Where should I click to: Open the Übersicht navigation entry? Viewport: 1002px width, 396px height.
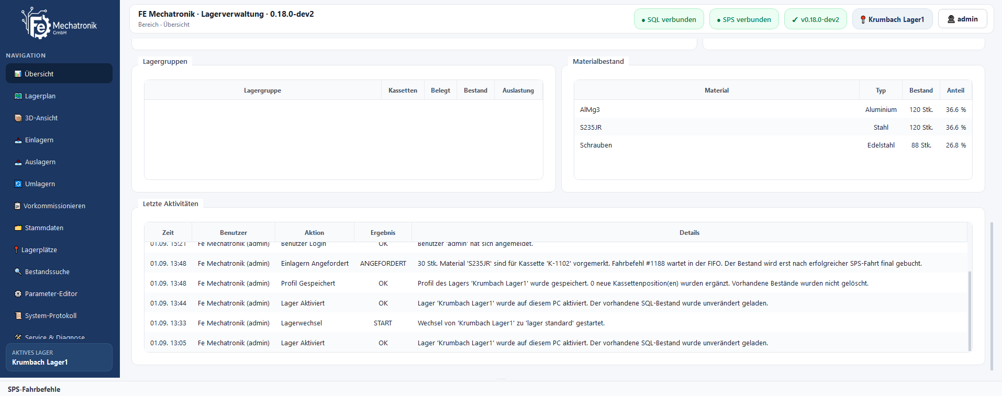(59, 74)
